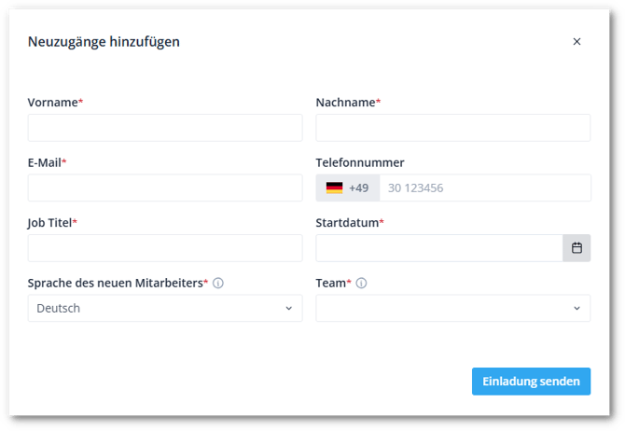The height and width of the screenshot is (431, 625).
Task: Click the Nachname field label
Action: click(346, 103)
